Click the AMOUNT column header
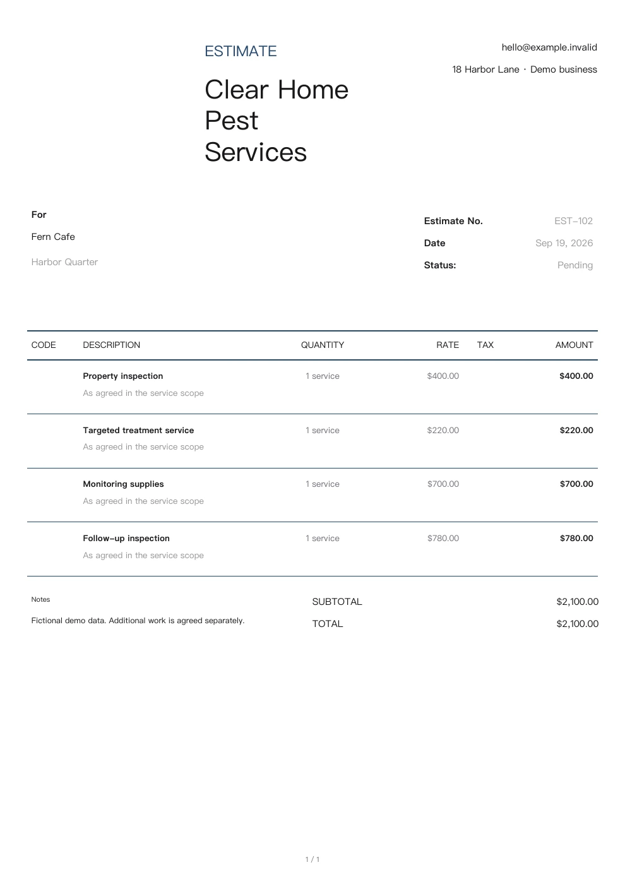This screenshot has height=884, width=625. click(574, 345)
